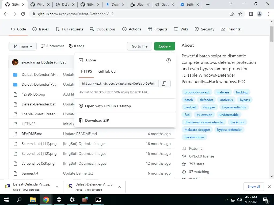This screenshot has height=205, width=274.
Task: View the 797 stars link
Action: click(x=196, y=164)
